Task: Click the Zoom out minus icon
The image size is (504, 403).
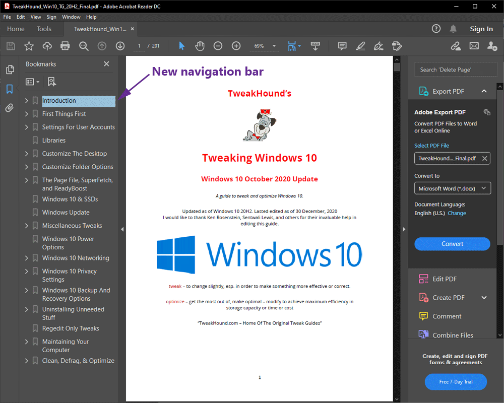Action: pyautogui.click(x=218, y=46)
